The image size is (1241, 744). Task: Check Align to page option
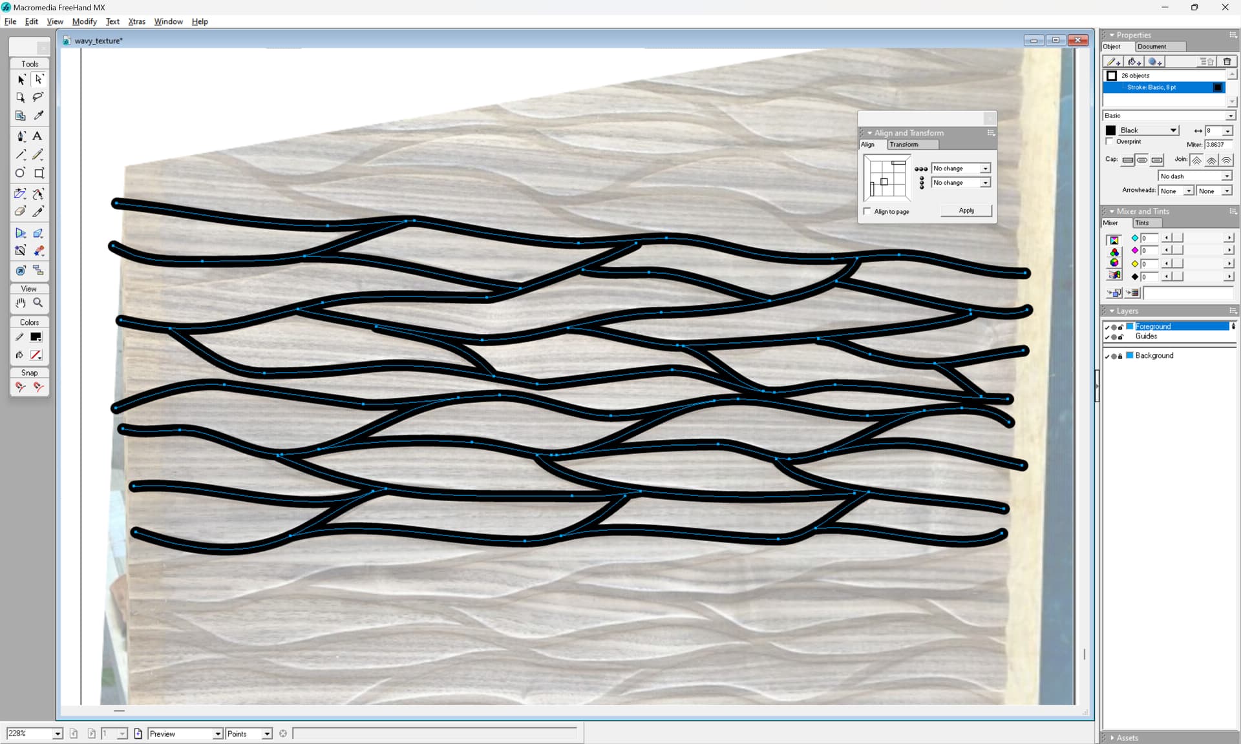tap(867, 211)
